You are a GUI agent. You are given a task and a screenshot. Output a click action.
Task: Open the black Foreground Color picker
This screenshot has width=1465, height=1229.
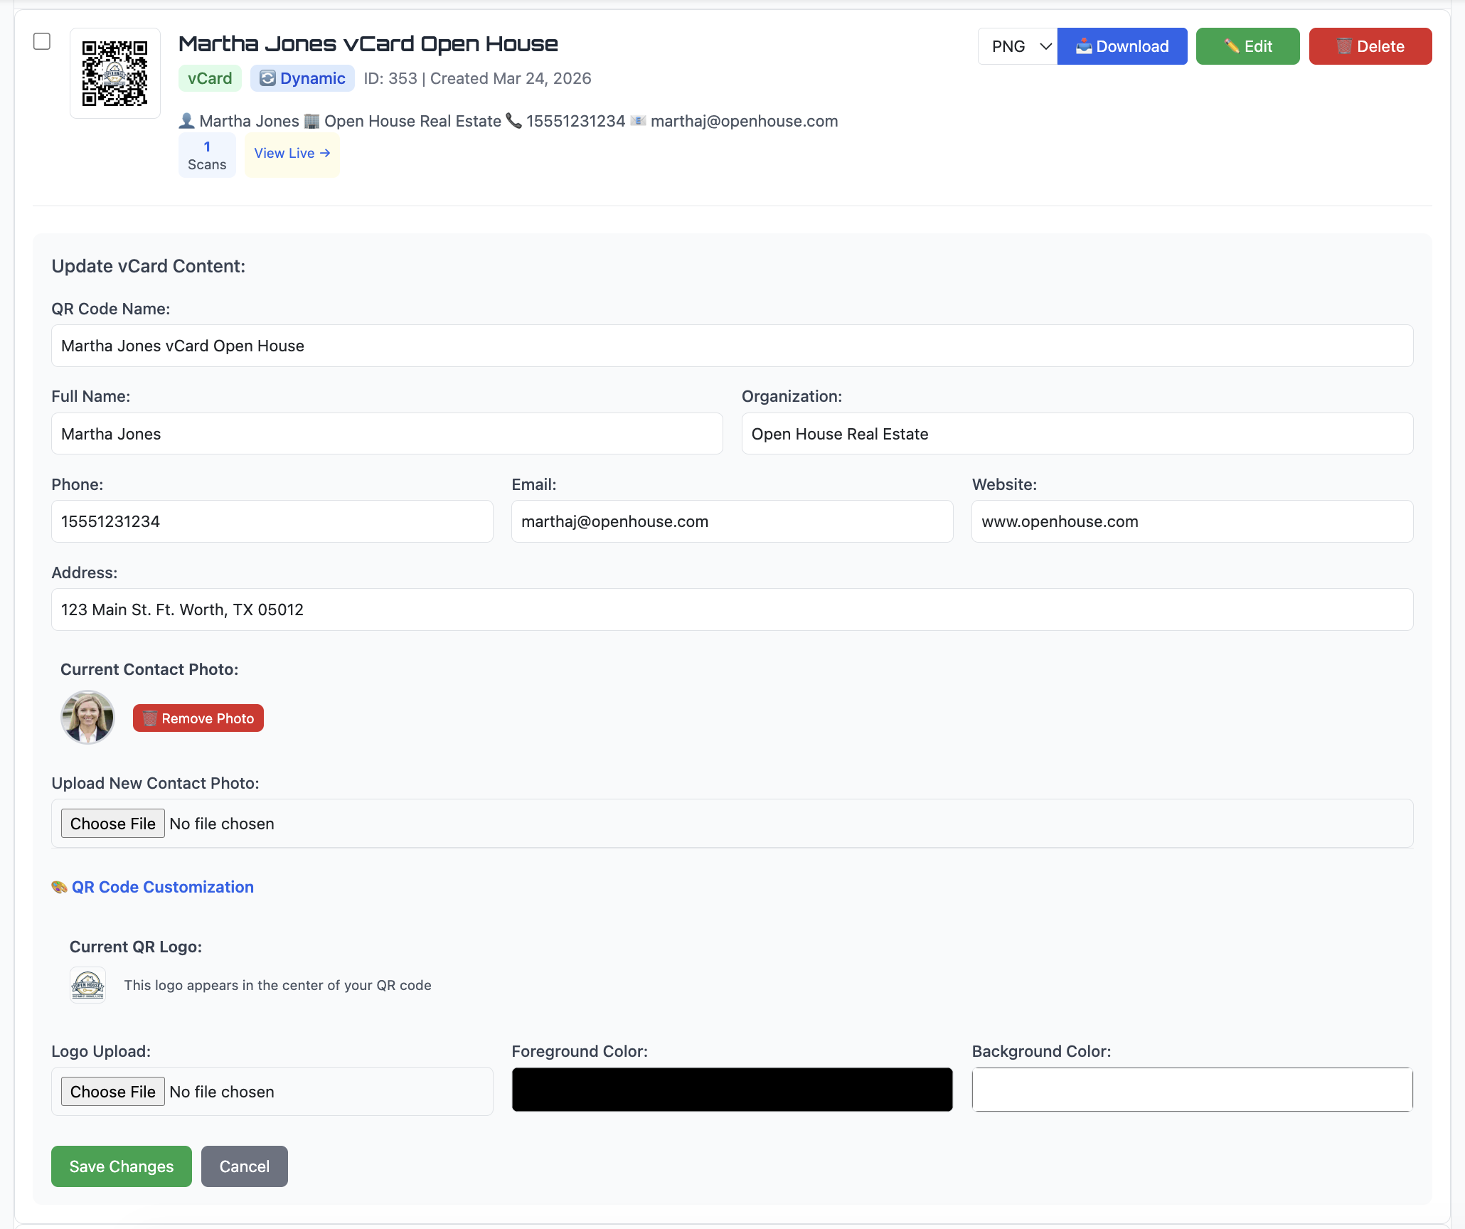point(732,1089)
